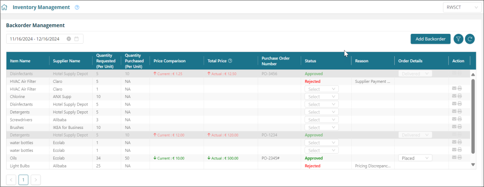Image resolution: width=484 pixels, height=187 pixels.
Task: Print the Screwdrivers backorder
Action: [460, 119]
